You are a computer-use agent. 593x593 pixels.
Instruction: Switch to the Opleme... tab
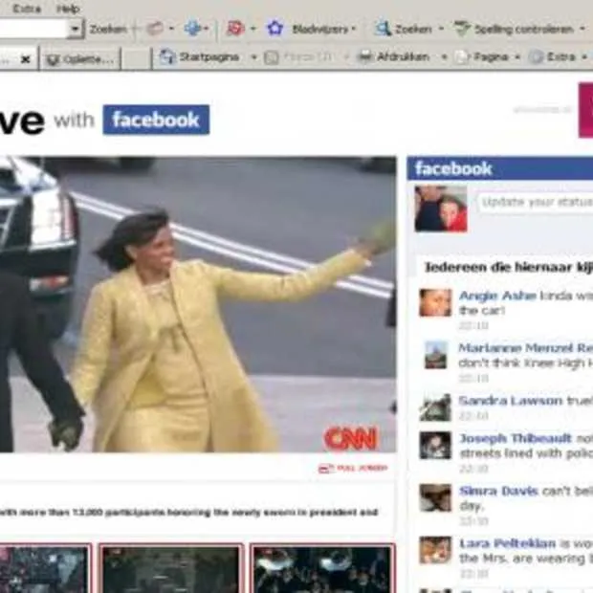click(x=79, y=59)
